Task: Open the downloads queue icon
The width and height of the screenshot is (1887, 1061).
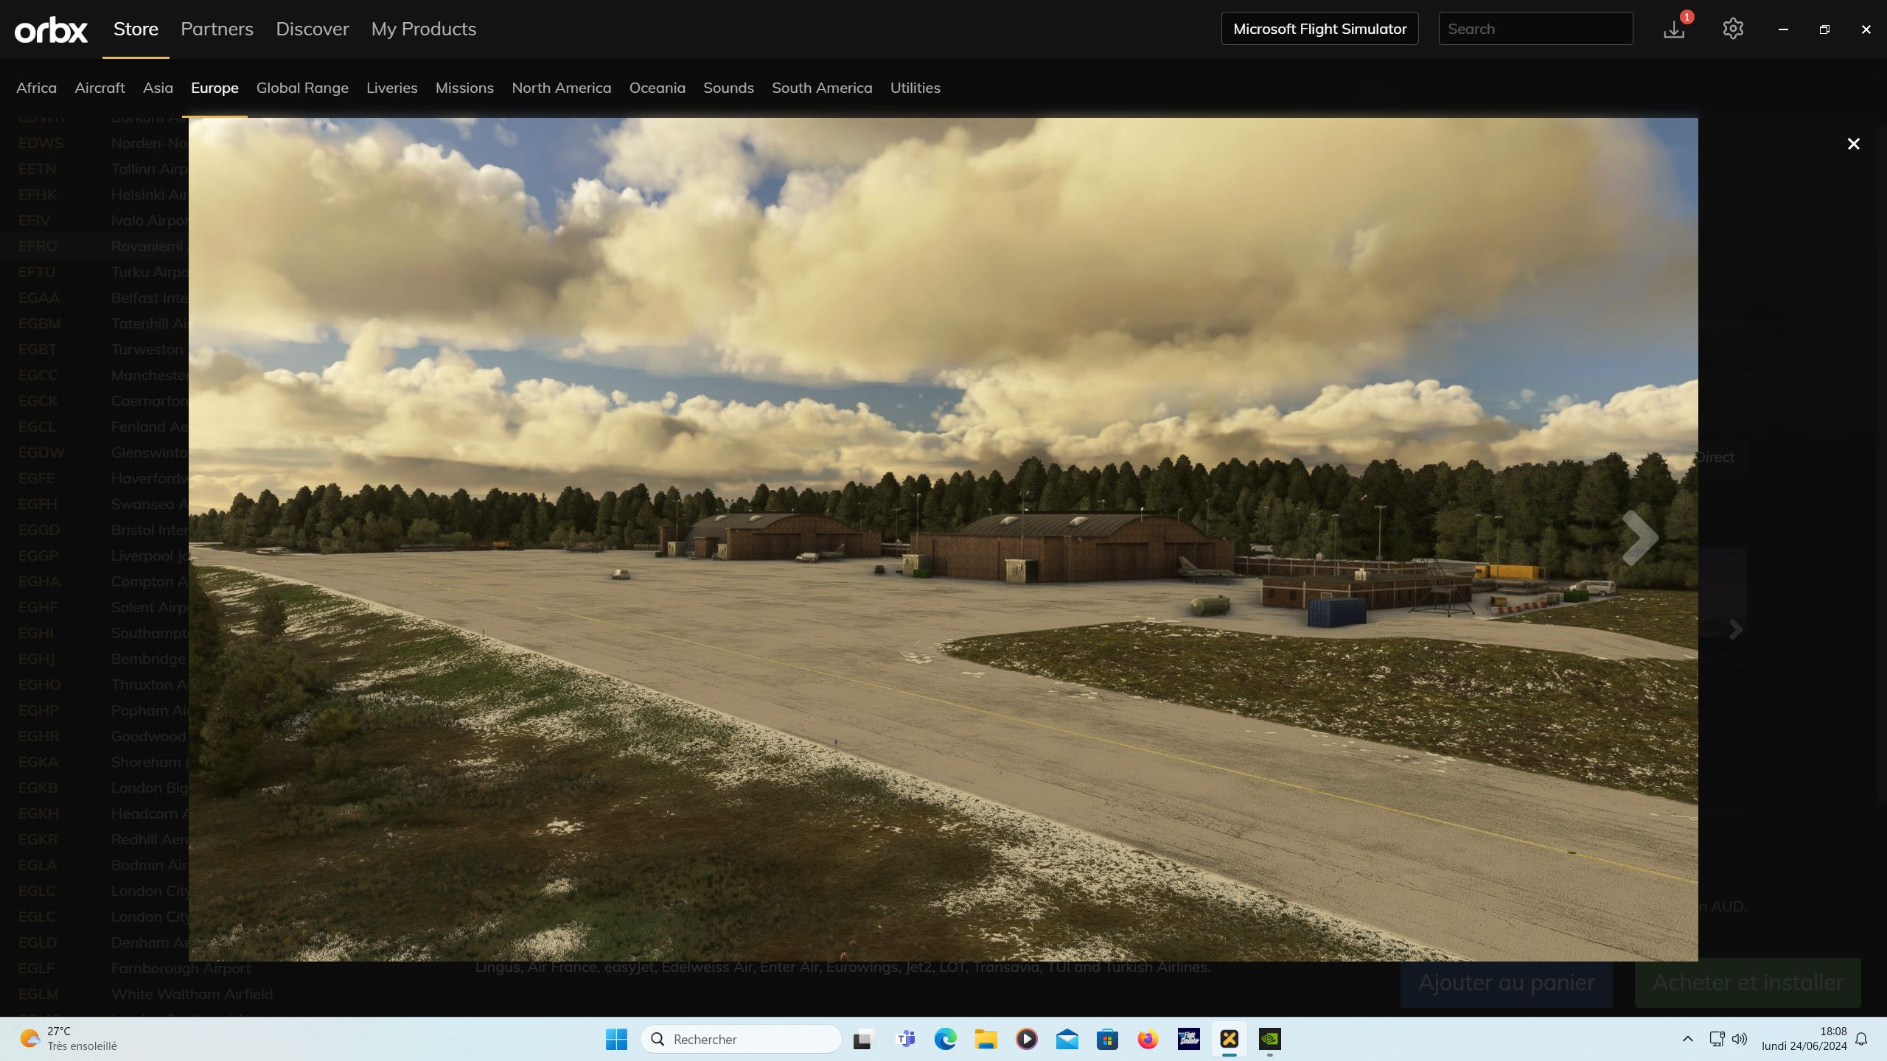Action: point(1674,29)
